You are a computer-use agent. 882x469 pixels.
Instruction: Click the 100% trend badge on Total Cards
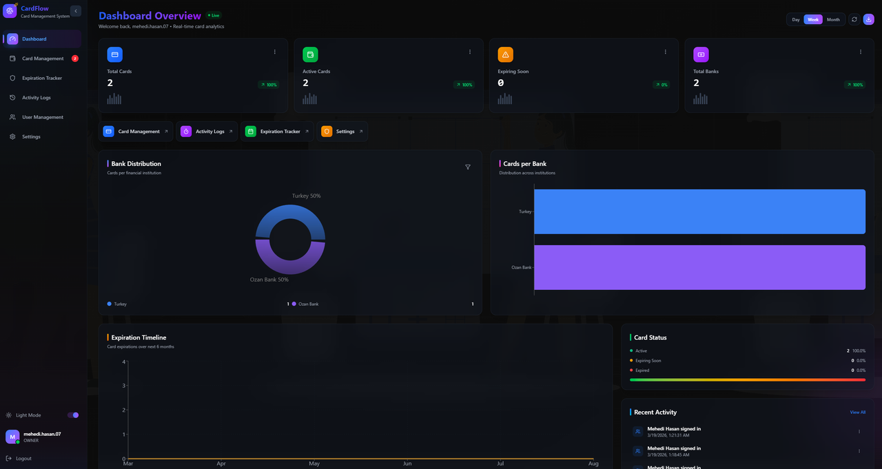click(x=269, y=85)
